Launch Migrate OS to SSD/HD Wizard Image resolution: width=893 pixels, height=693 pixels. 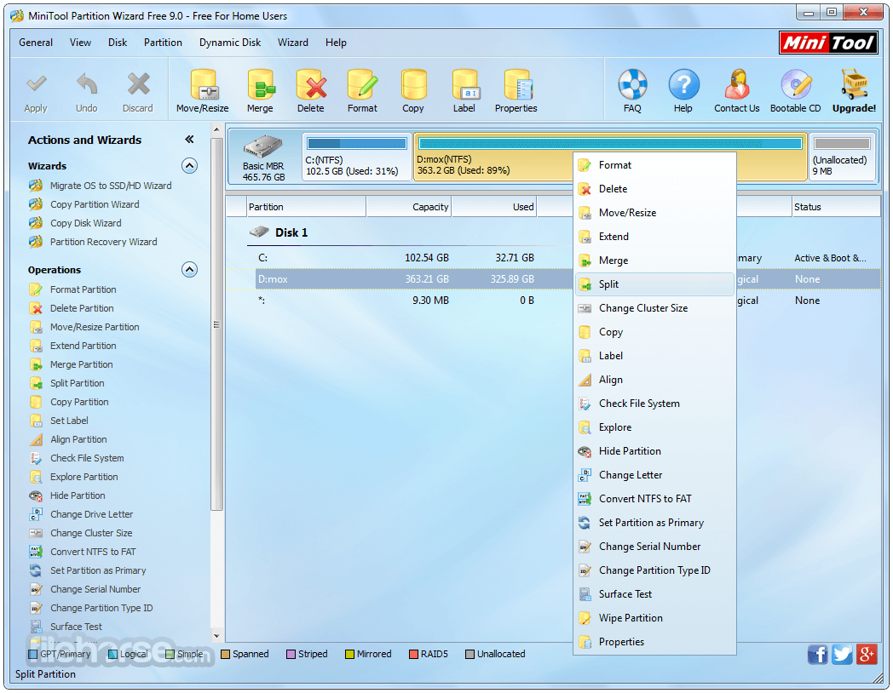click(x=110, y=186)
